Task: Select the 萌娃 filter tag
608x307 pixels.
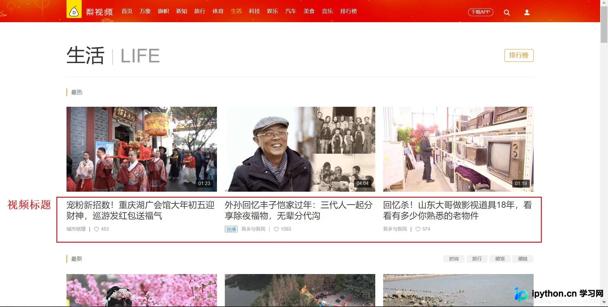Action: 523,259
